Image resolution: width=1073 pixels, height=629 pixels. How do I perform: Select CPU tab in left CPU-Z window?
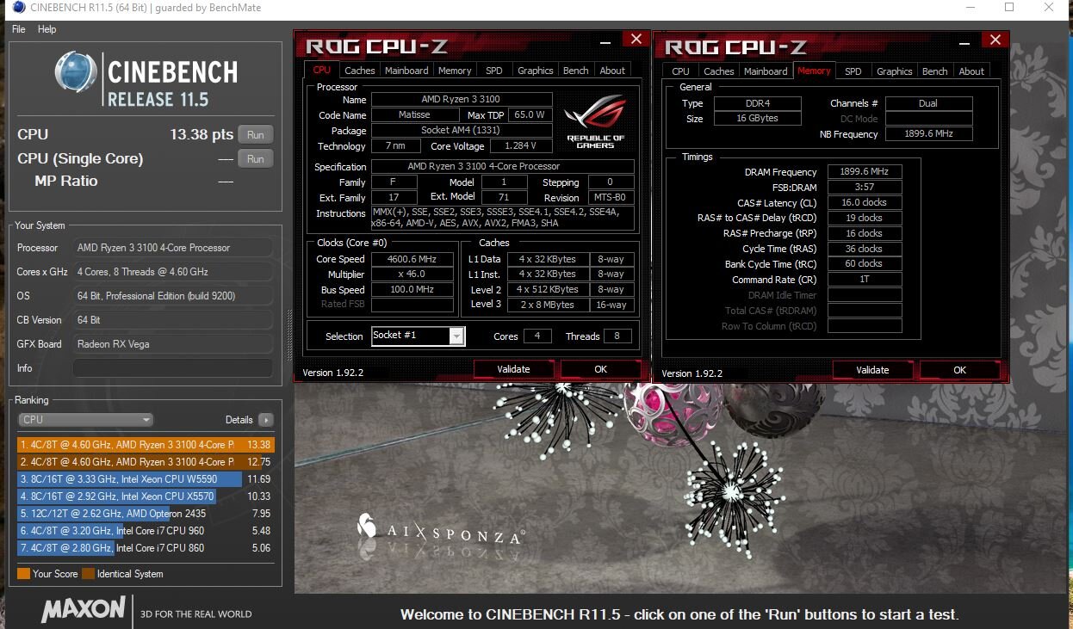[321, 70]
